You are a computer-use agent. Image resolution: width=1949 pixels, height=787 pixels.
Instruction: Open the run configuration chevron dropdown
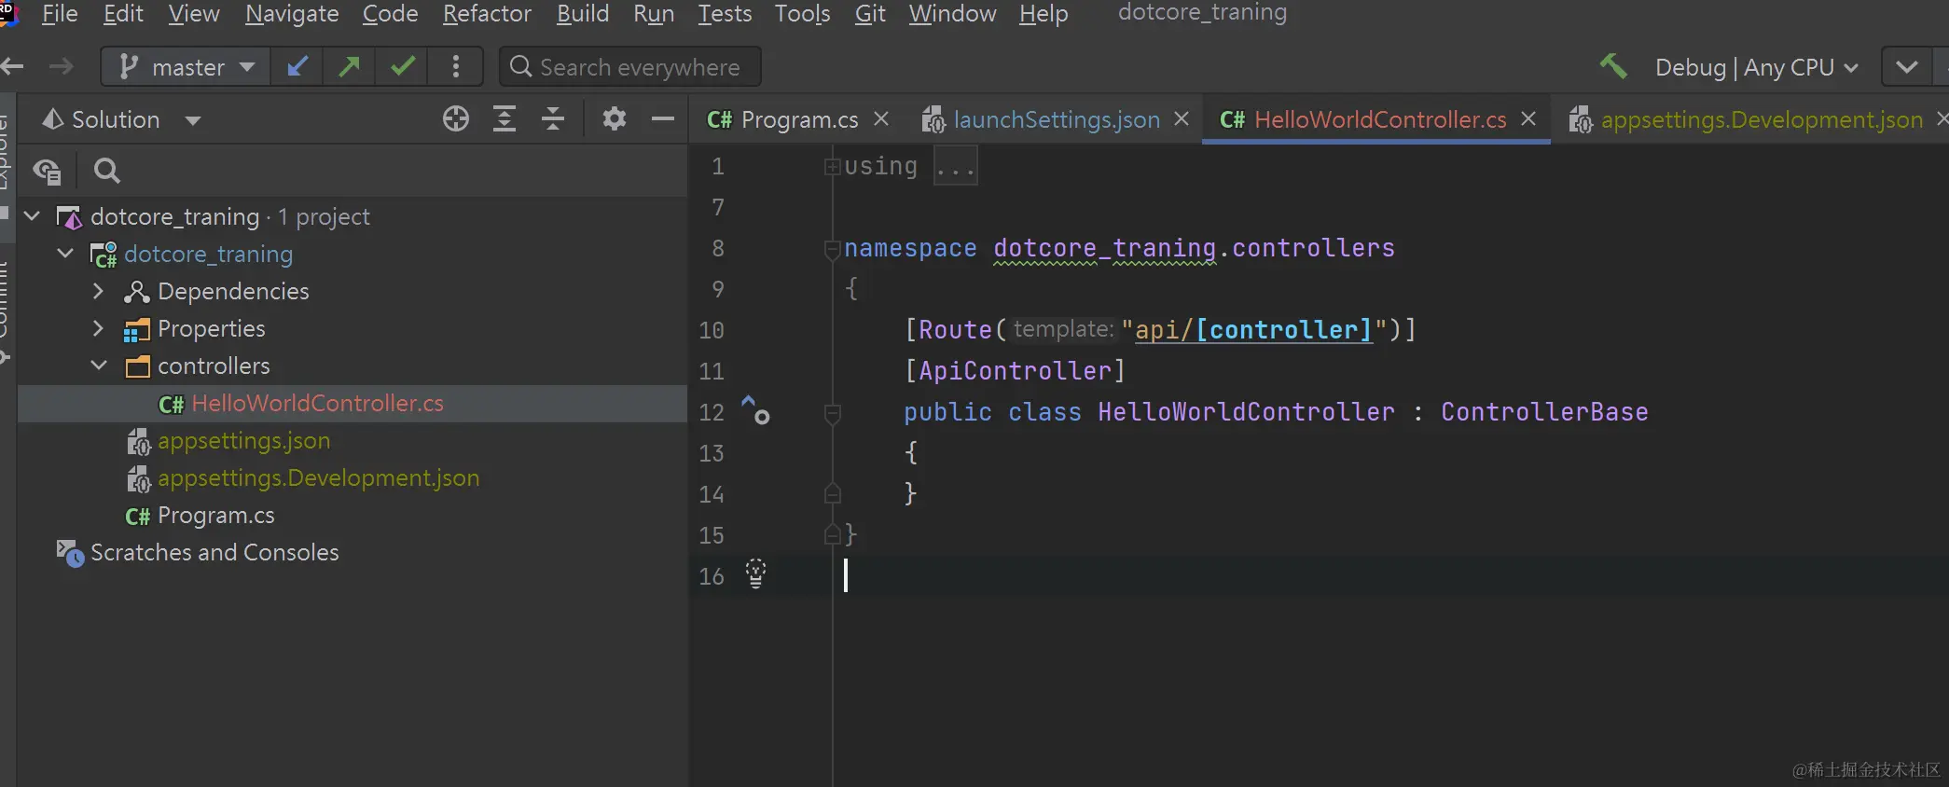pos(1907,67)
